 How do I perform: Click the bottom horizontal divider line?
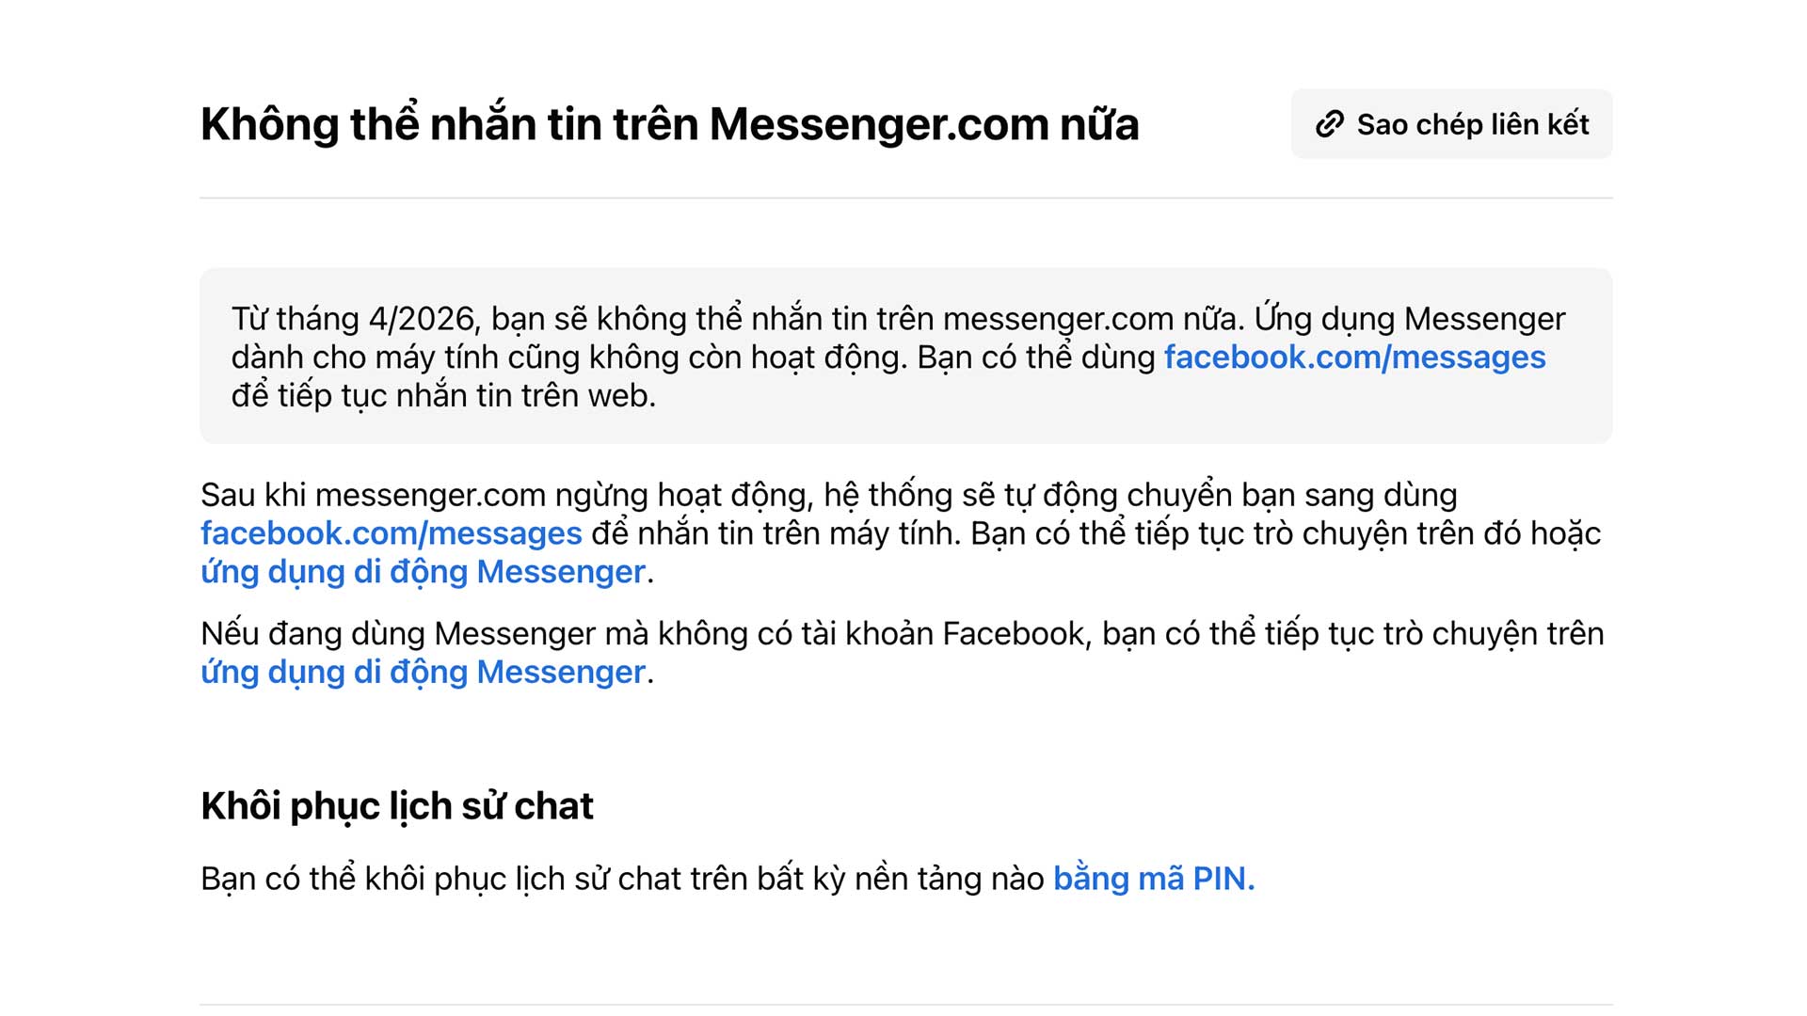[x=905, y=1005]
